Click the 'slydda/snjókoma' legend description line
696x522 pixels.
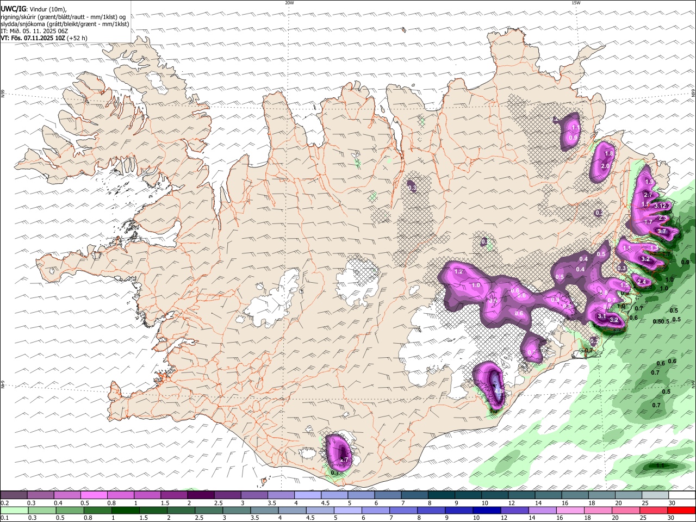pos(65,24)
